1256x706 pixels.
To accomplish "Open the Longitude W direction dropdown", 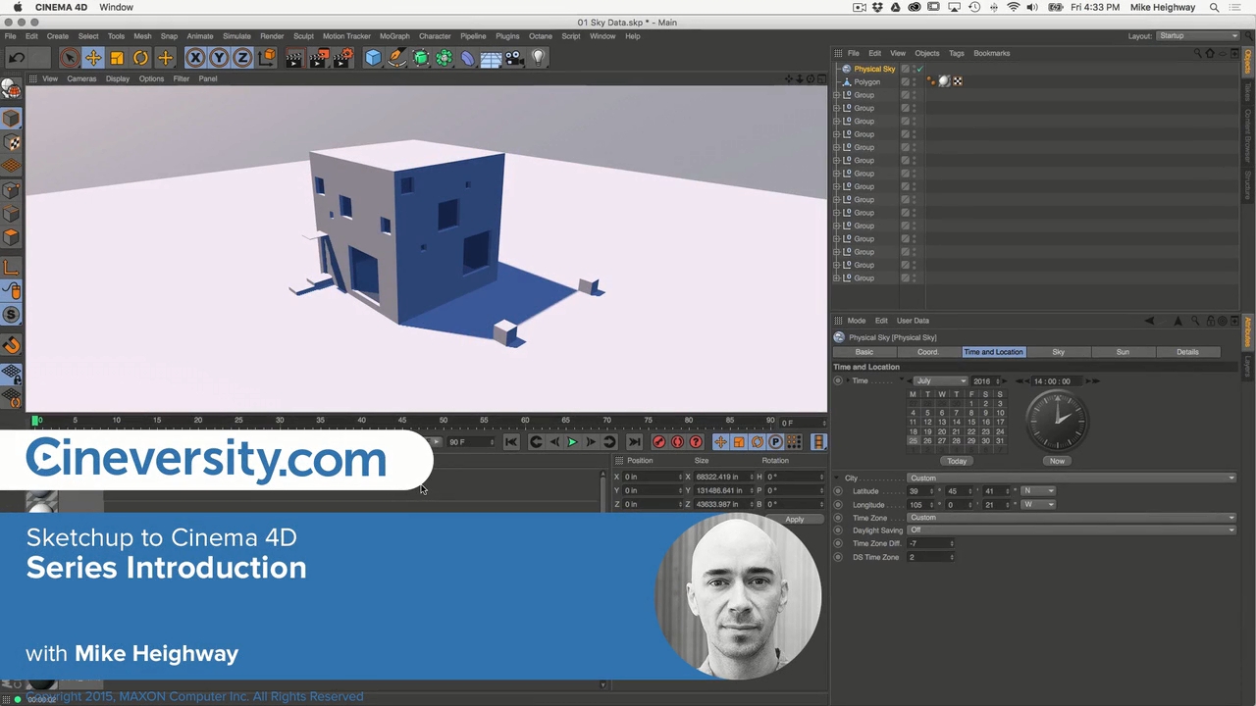I will 1038,505.
